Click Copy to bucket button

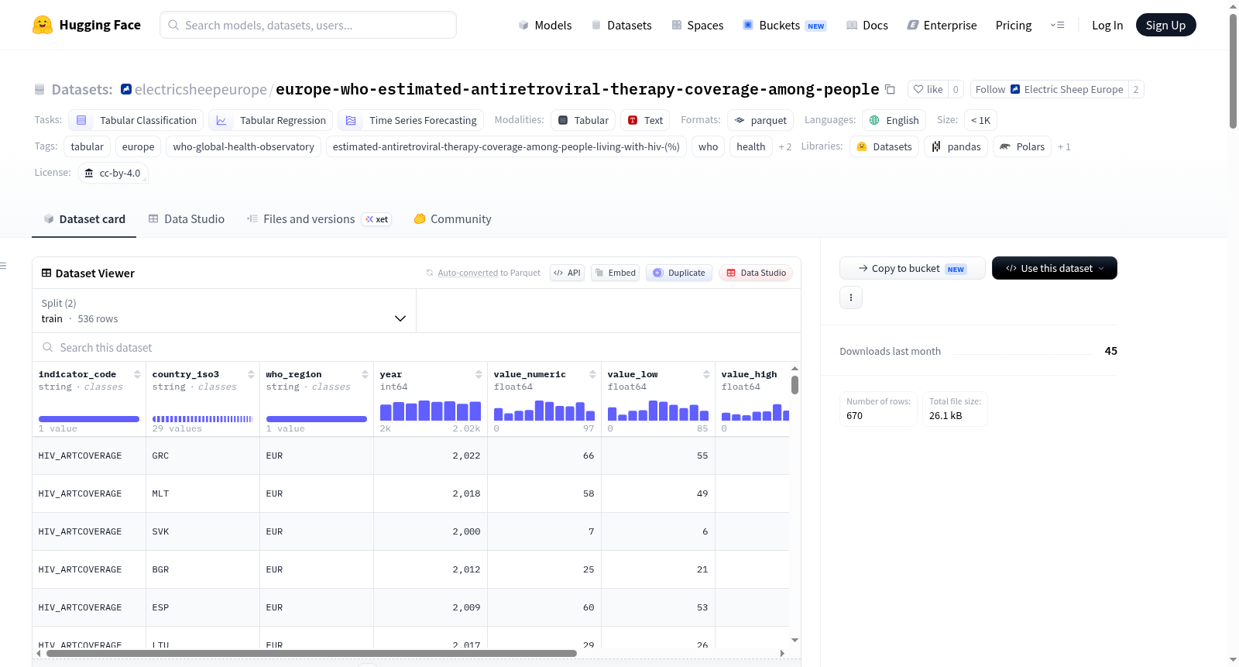tap(912, 268)
